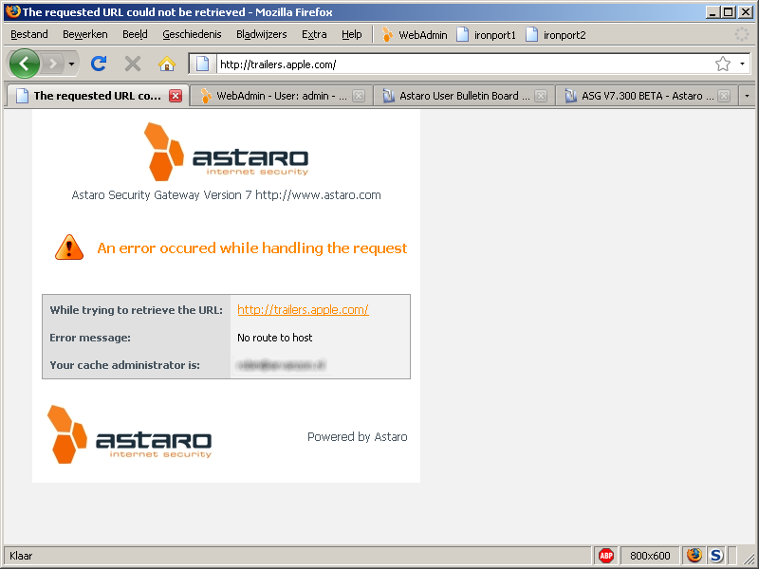Open the back/forward history dropdown

[x=72, y=64]
